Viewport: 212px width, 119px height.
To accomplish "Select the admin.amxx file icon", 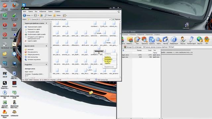I will click(57, 23).
